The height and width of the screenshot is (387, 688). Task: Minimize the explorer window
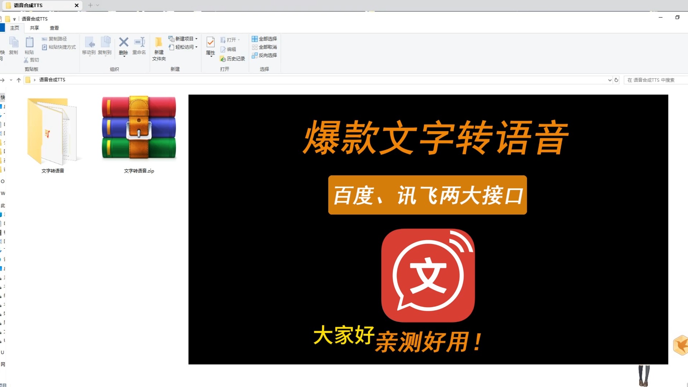pyautogui.click(x=660, y=17)
